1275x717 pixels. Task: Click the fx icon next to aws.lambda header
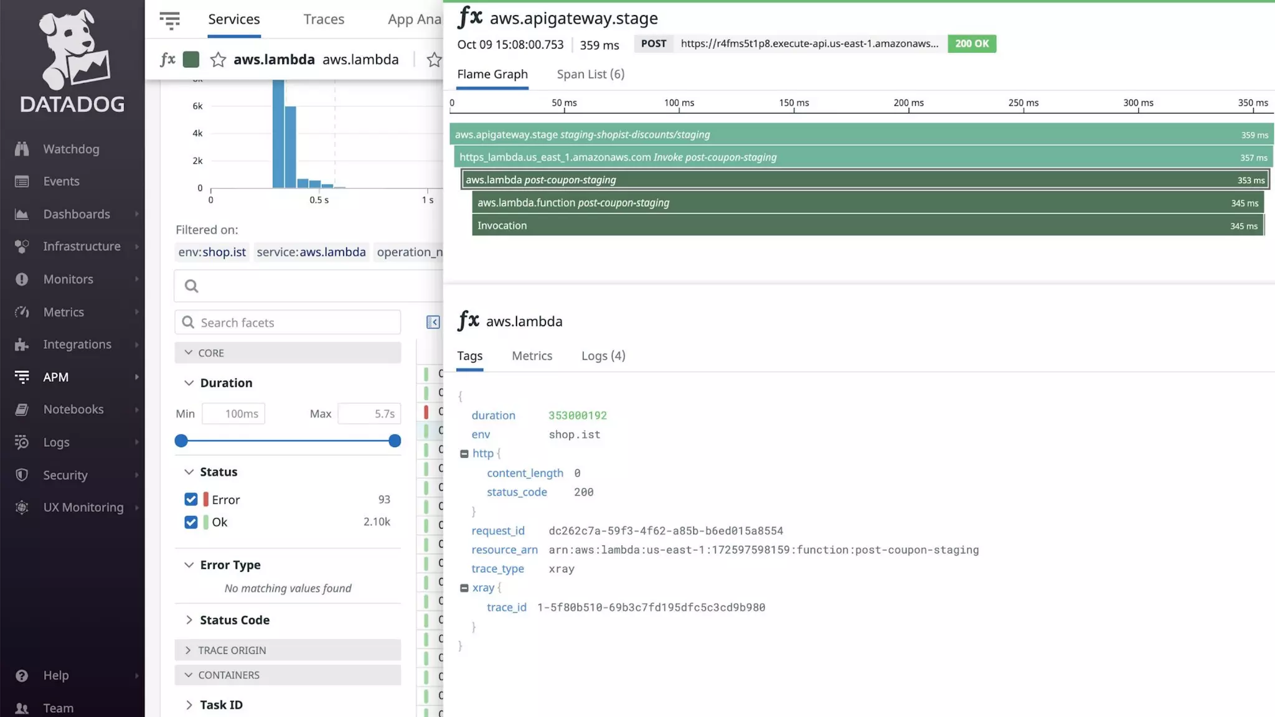[167, 59]
